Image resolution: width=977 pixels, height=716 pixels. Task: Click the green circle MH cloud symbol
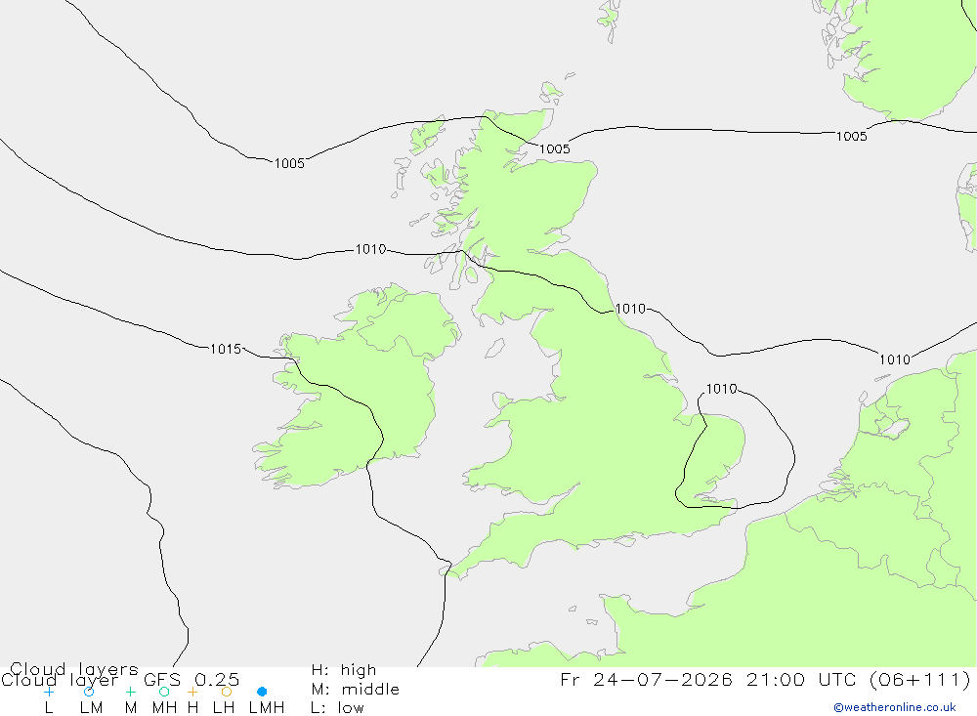pyautogui.click(x=164, y=692)
